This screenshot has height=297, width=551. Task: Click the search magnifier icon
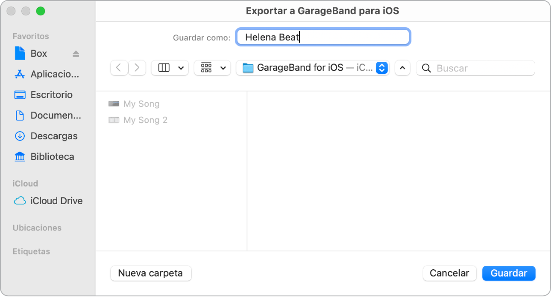[x=426, y=68]
